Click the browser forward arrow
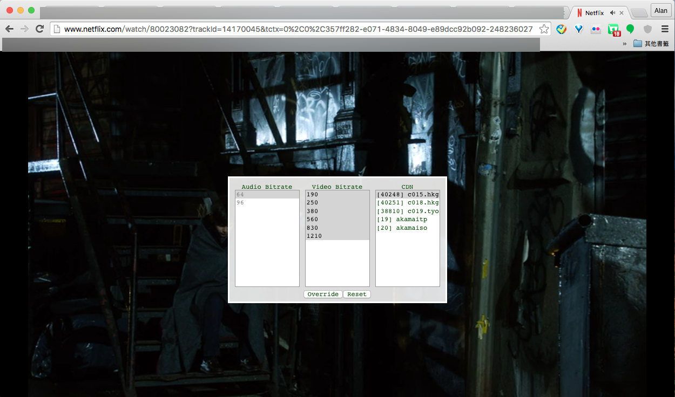The height and width of the screenshot is (397, 675). 24,29
